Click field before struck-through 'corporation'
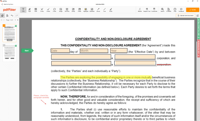This screenshot has height=121, width=200. (x=135, y=63)
